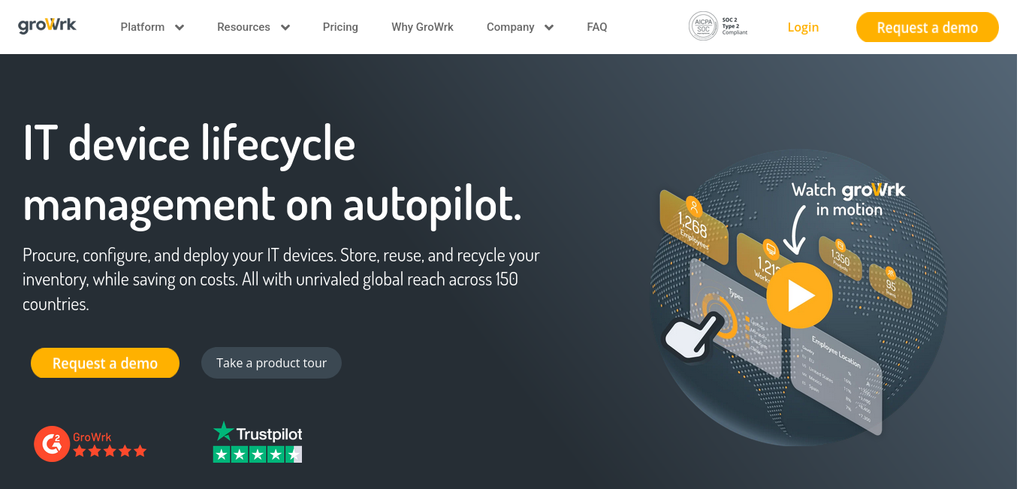Open the G2 GroWrk rating badge
Screen dimensions: 1026x489
tap(90, 443)
